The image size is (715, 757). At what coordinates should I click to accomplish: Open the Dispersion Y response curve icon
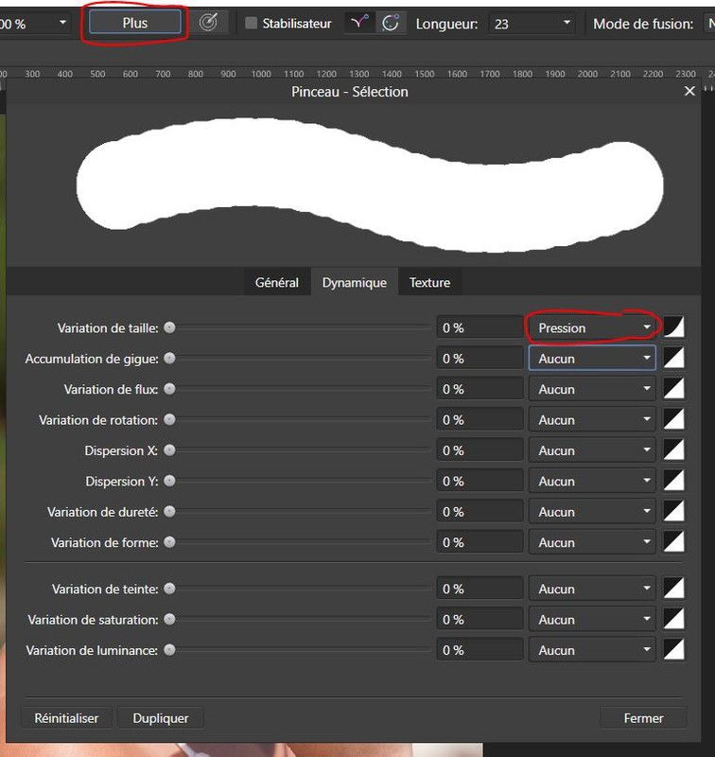point(673,481)
